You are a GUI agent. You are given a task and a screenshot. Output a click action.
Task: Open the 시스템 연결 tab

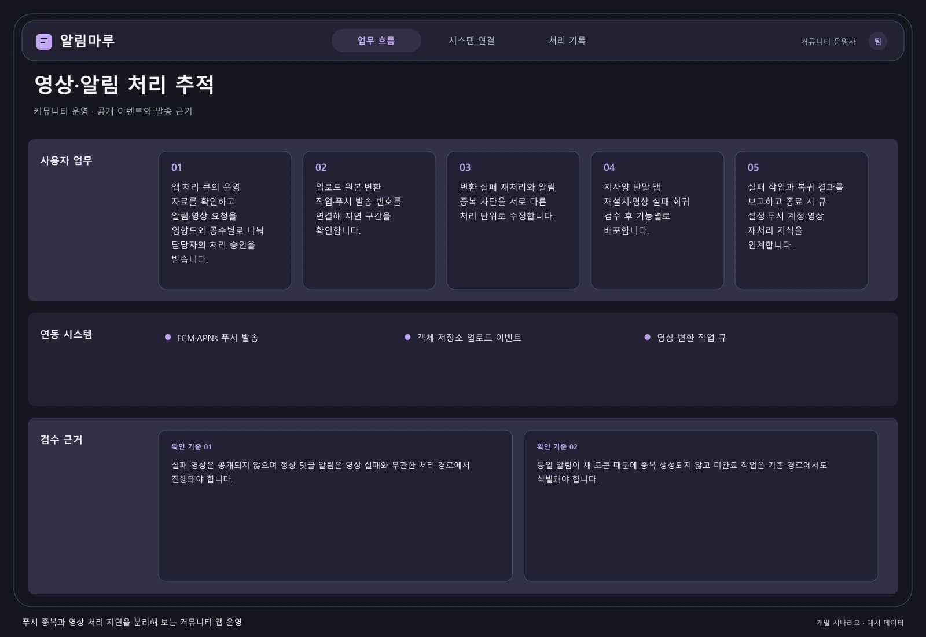[x=471, y=41]
